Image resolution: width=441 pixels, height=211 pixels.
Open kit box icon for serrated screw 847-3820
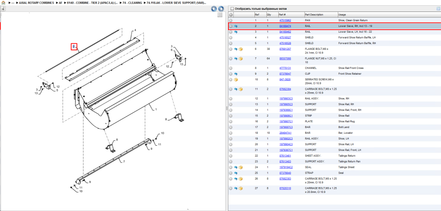point(235,79)
